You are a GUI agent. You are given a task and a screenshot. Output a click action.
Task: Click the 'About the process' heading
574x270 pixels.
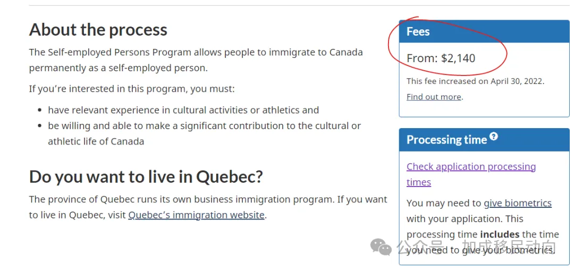98,30
